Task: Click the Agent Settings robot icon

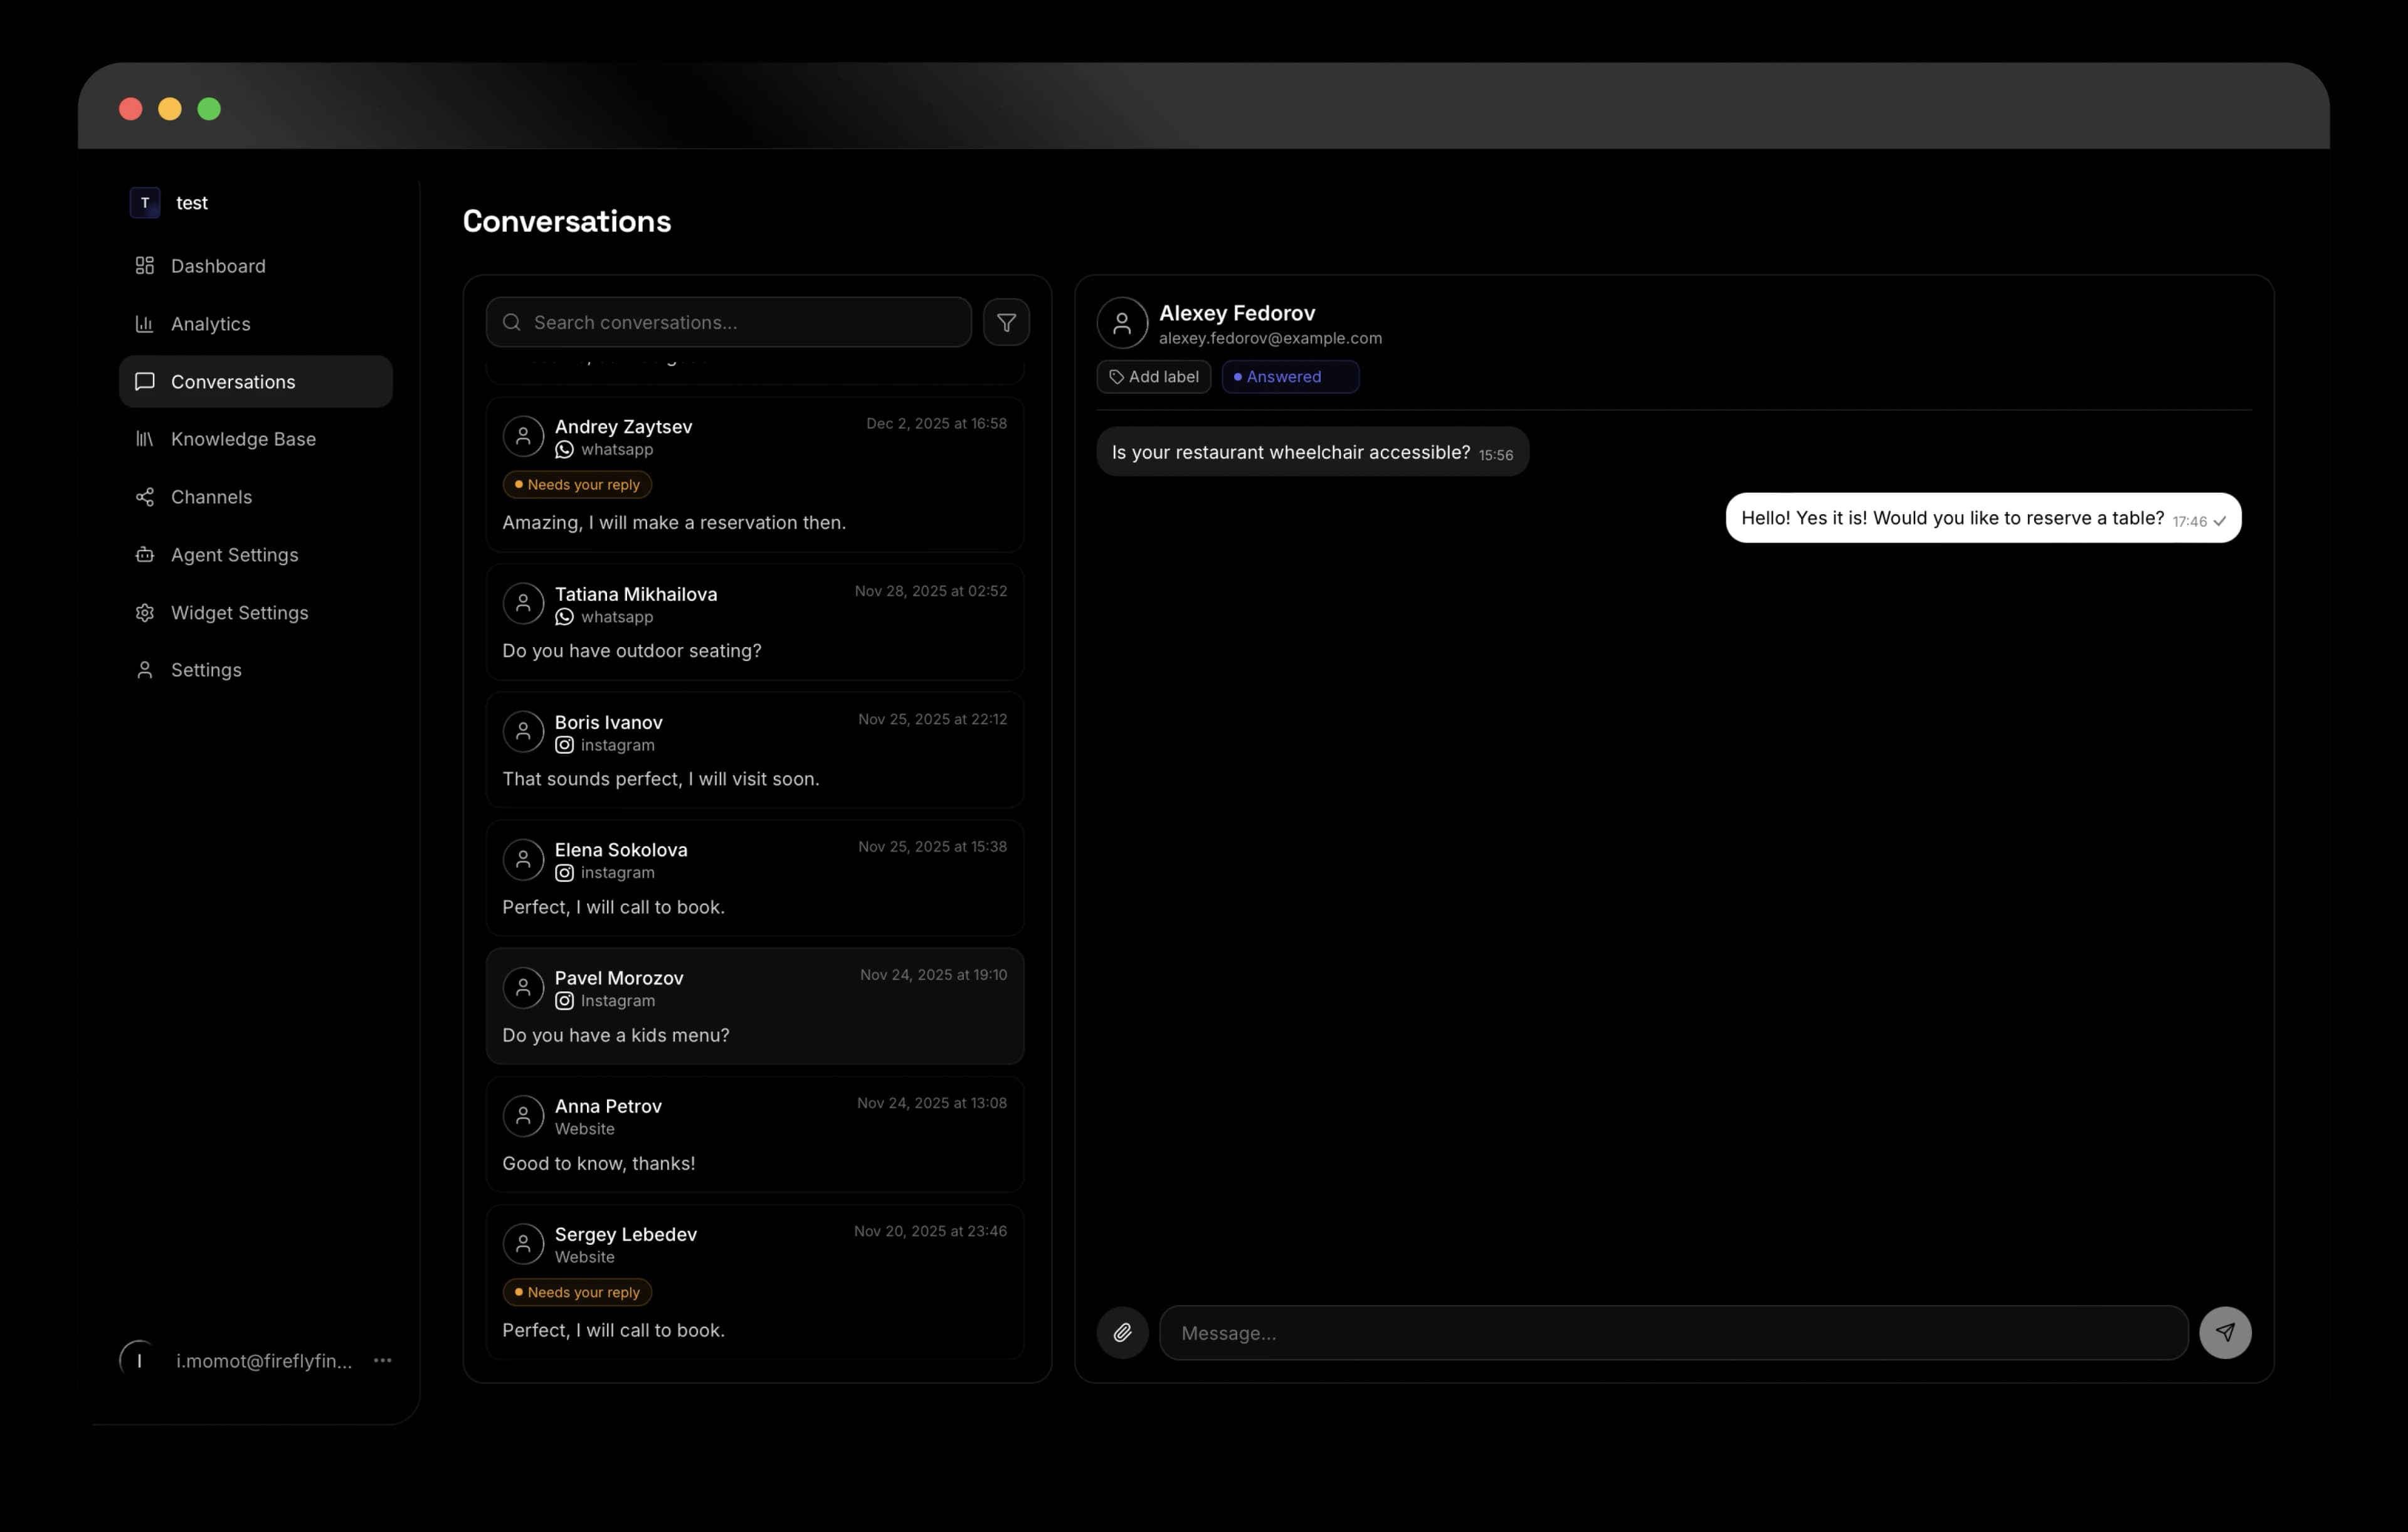Action: pos(145,554)
